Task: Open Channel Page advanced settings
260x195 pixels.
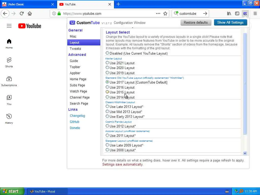Action: pos(84,97)
